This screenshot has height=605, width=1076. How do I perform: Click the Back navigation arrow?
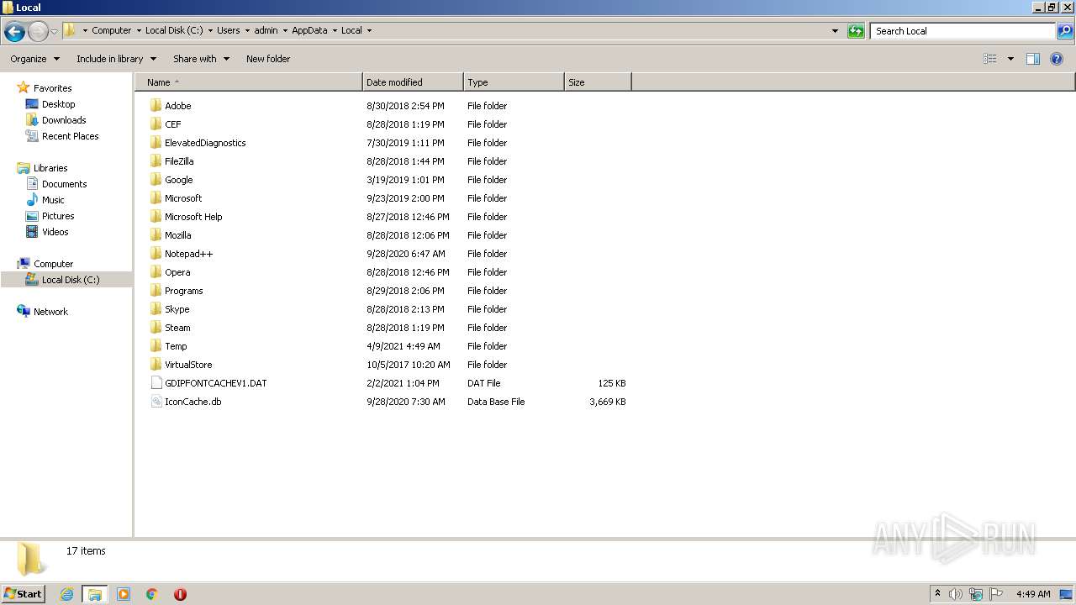14,31
